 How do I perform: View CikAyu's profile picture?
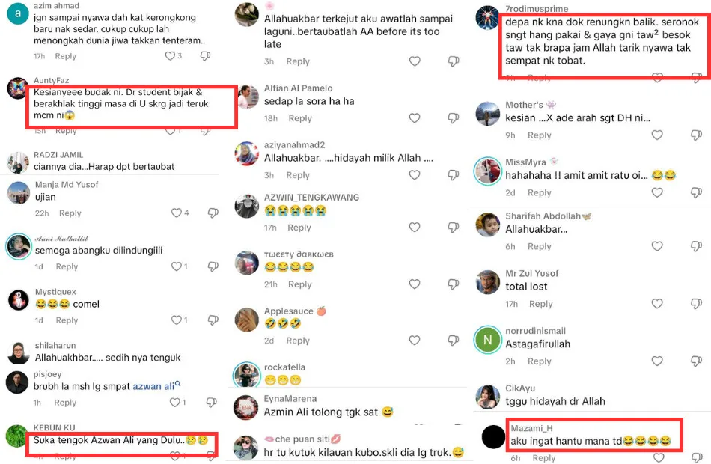point(487,397)
